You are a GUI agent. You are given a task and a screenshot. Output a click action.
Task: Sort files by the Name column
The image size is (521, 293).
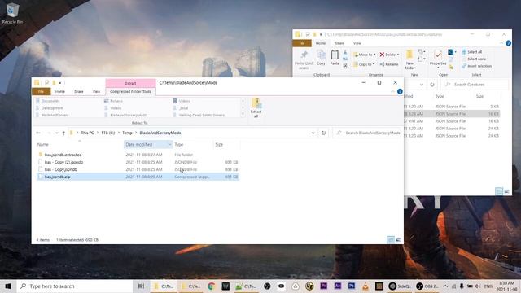[43, 145]
